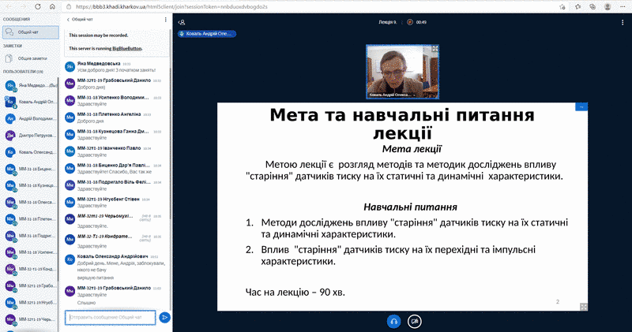Send the chat message with the arrow button
This screenshot has height=332, width=632.
coord(165,317)
